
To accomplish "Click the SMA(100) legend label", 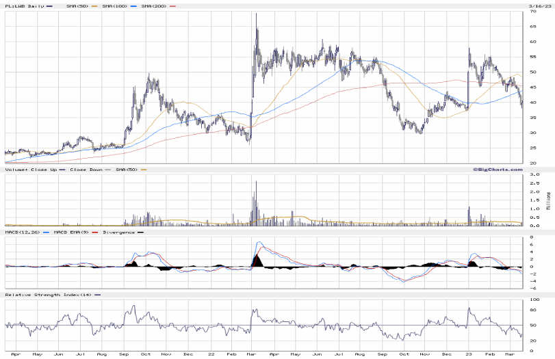I will [x=114, y=6].
